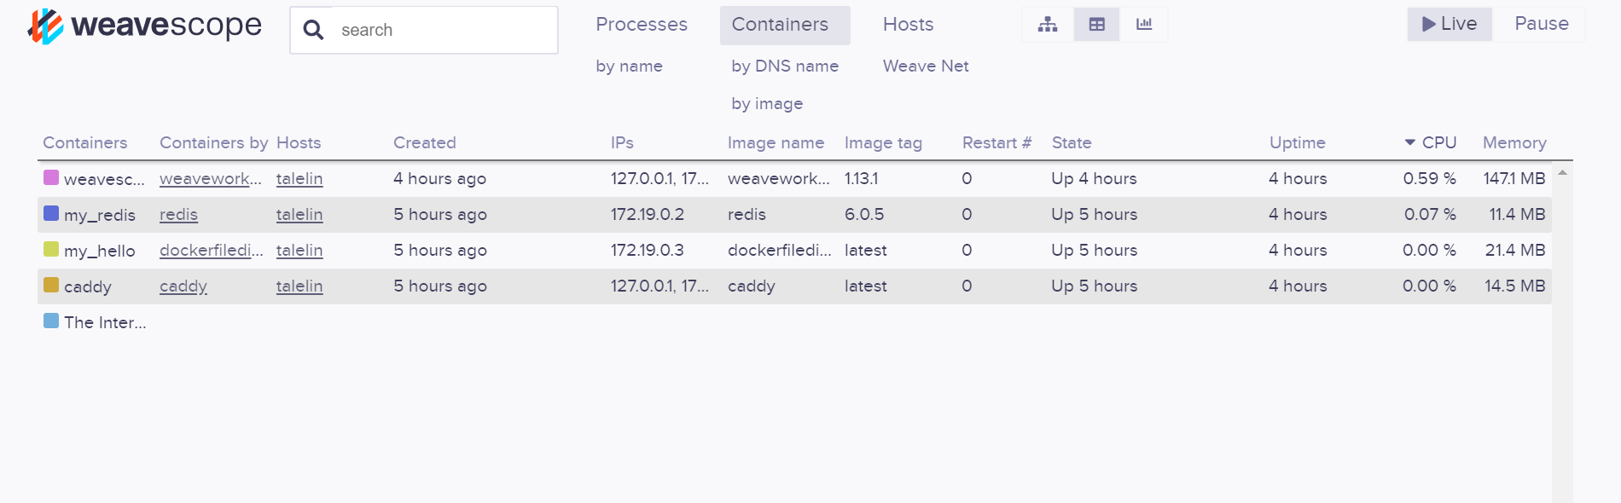This screenshot has height=503, width=1621.
Task: Sort by Restart # column
Action: 996,142
